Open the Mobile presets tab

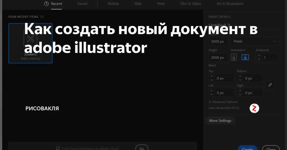113,4
